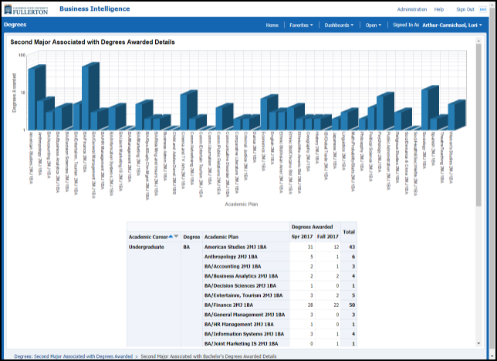Expand the Open dropdown menu
Image resolution: width=497 pixels, height=361 pixels.
coord(374,25)
